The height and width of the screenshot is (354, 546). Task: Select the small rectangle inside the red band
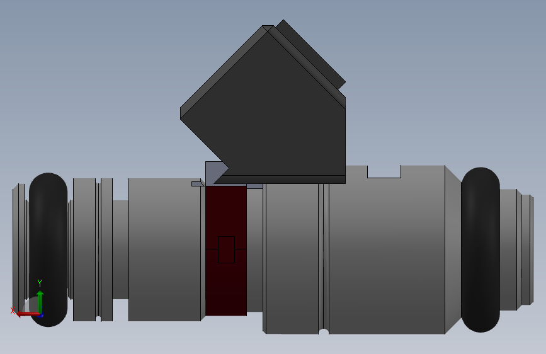point(226,249)
